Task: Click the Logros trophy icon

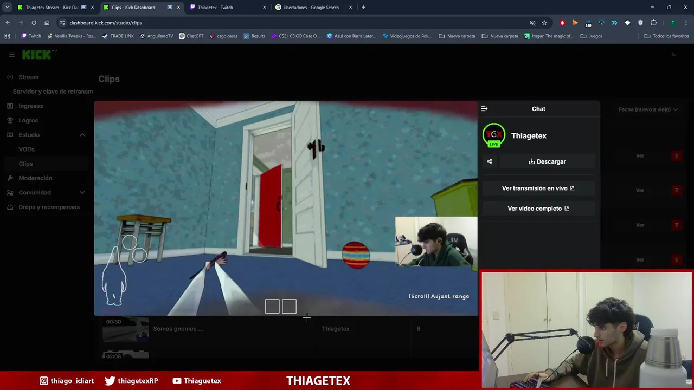Action: tap(10, 120)
